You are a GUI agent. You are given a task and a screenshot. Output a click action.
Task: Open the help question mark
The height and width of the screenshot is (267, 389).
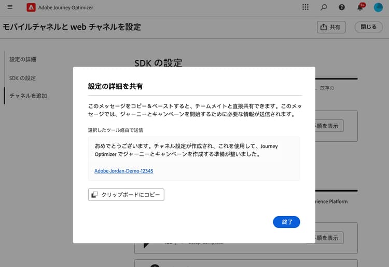[342, 7]
